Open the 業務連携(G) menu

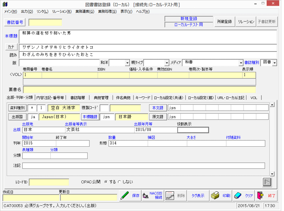tap(85, 11)
